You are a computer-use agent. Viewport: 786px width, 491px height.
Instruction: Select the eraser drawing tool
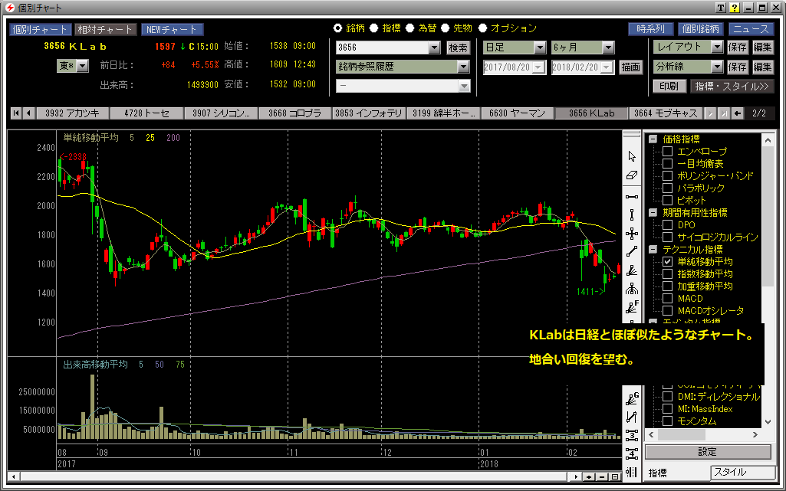click(632, 175)
